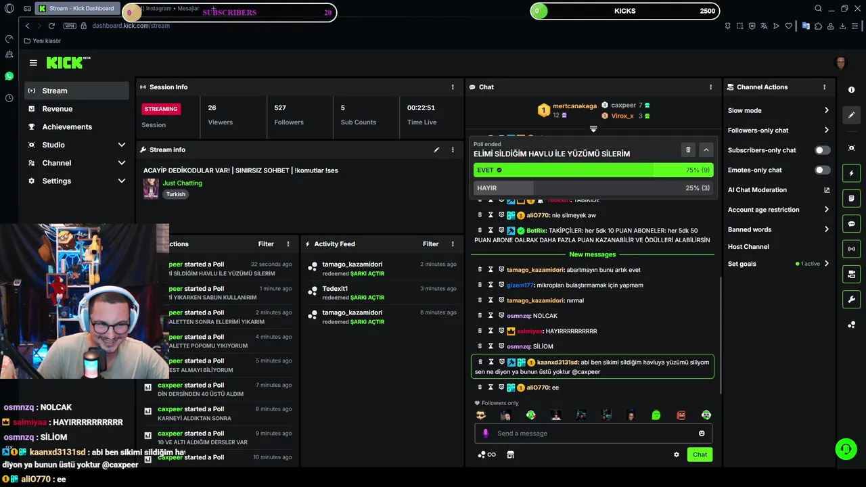Open the Yeni klasör bookmarks folder
This screenshot has height=487, width=866.
coord(42,41)
